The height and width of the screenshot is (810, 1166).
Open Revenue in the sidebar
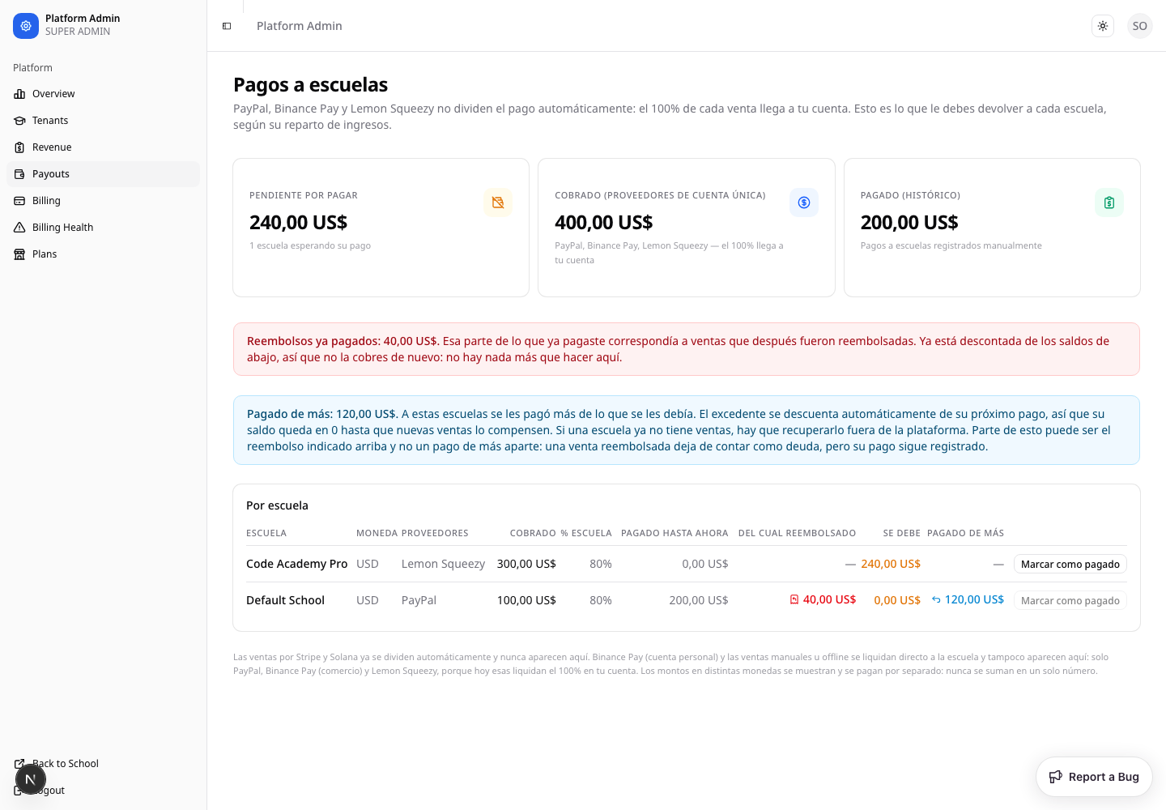pos(103,147)
